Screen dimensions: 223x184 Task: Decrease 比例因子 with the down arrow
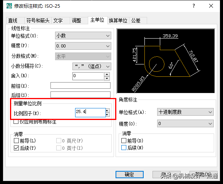click(108, 115)
